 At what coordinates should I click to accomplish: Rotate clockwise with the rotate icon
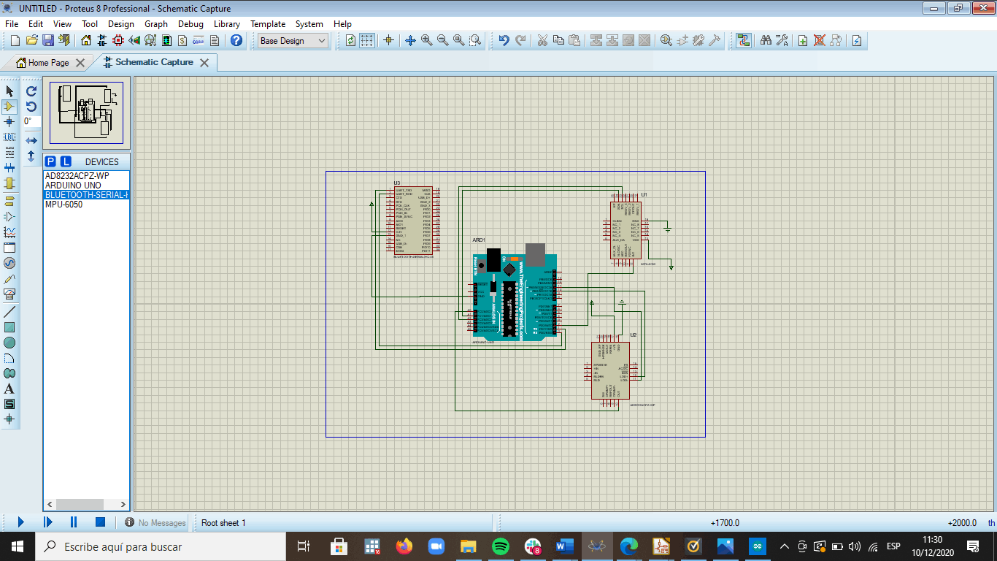[x=31, y=91]
